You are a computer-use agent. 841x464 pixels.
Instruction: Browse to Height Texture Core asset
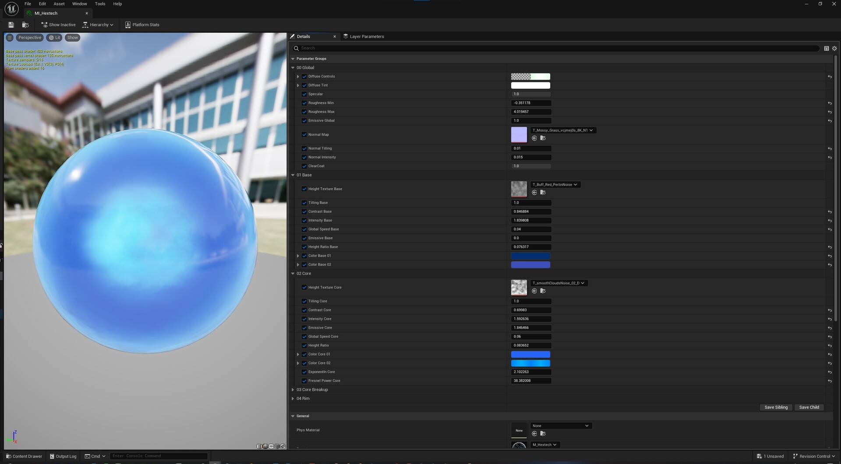(543, 291)
